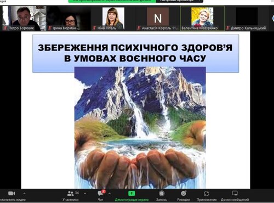The height and width of the screenshot is (203, 274).
Task: Select Дмитро Кальницький participant tile
Action: coord(247,18)
